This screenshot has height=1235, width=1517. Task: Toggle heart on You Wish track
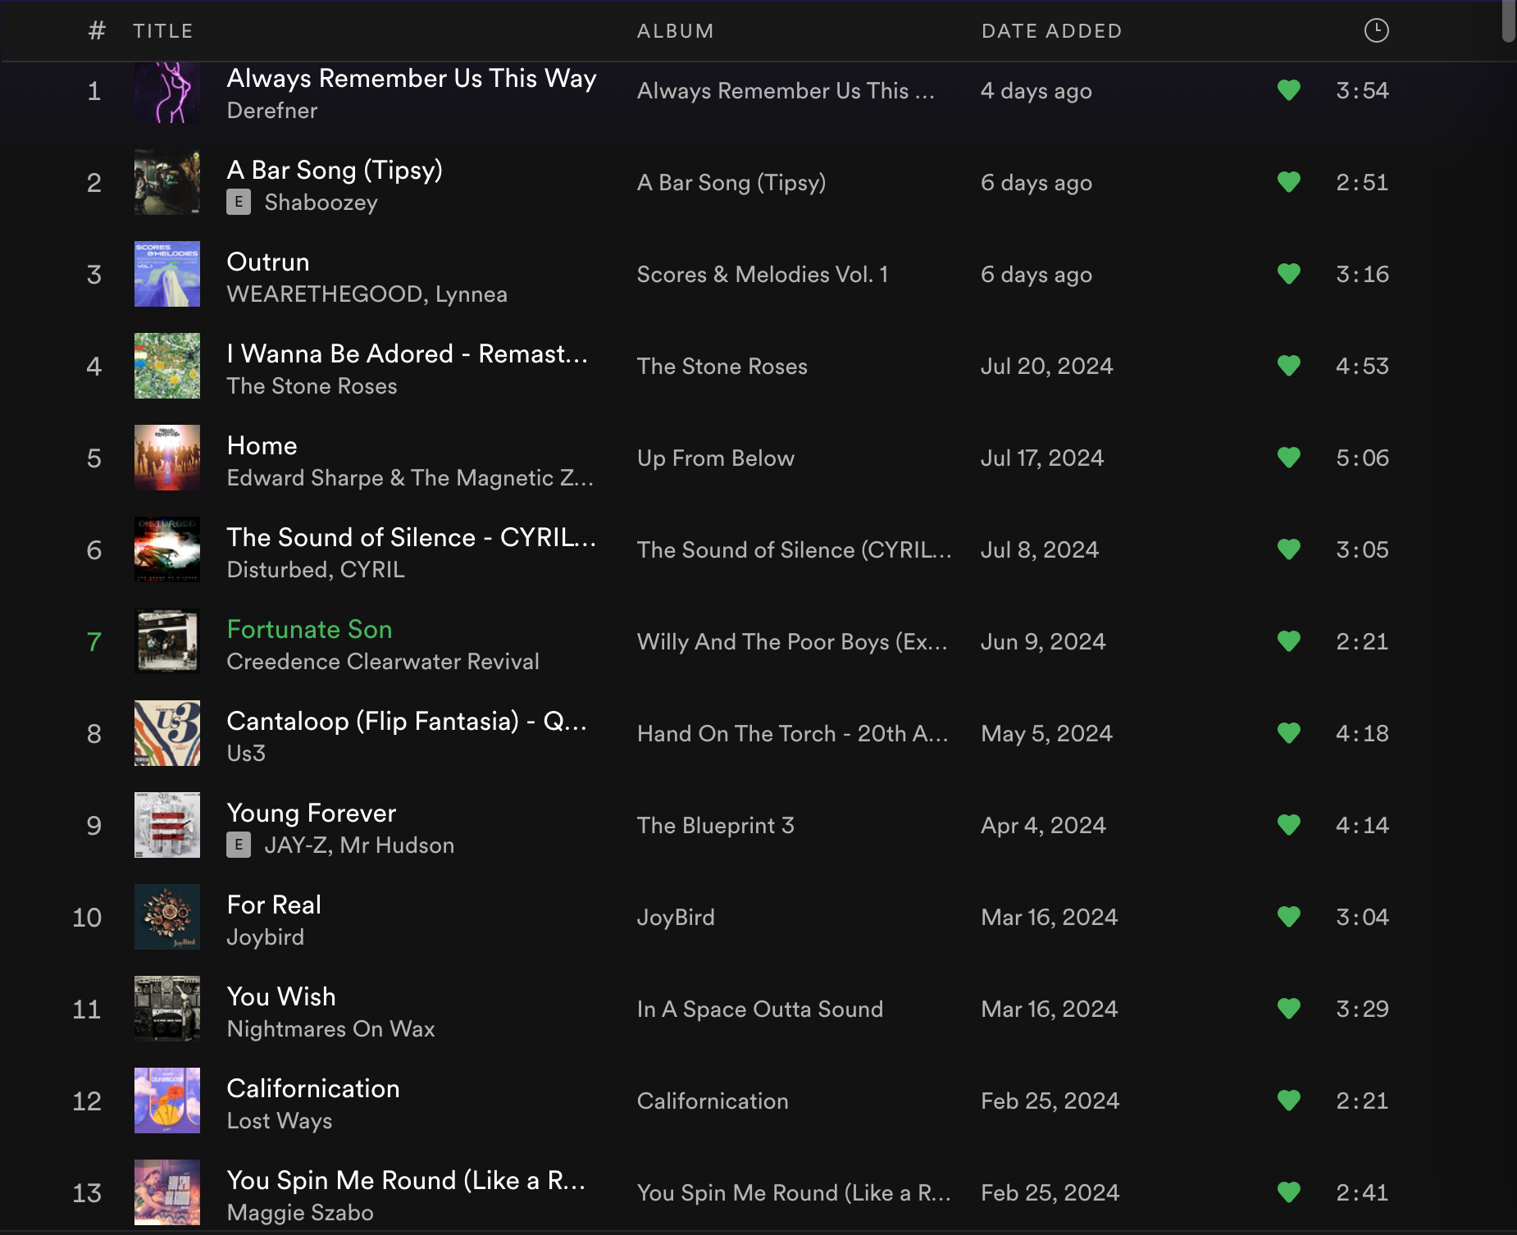[1289, 1009]
